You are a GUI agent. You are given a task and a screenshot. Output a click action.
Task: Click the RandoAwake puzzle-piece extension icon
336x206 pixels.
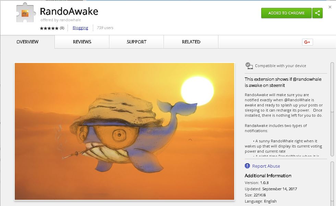(x=25, y=13)
